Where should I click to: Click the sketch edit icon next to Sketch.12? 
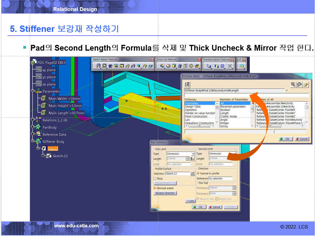point(192,173)
